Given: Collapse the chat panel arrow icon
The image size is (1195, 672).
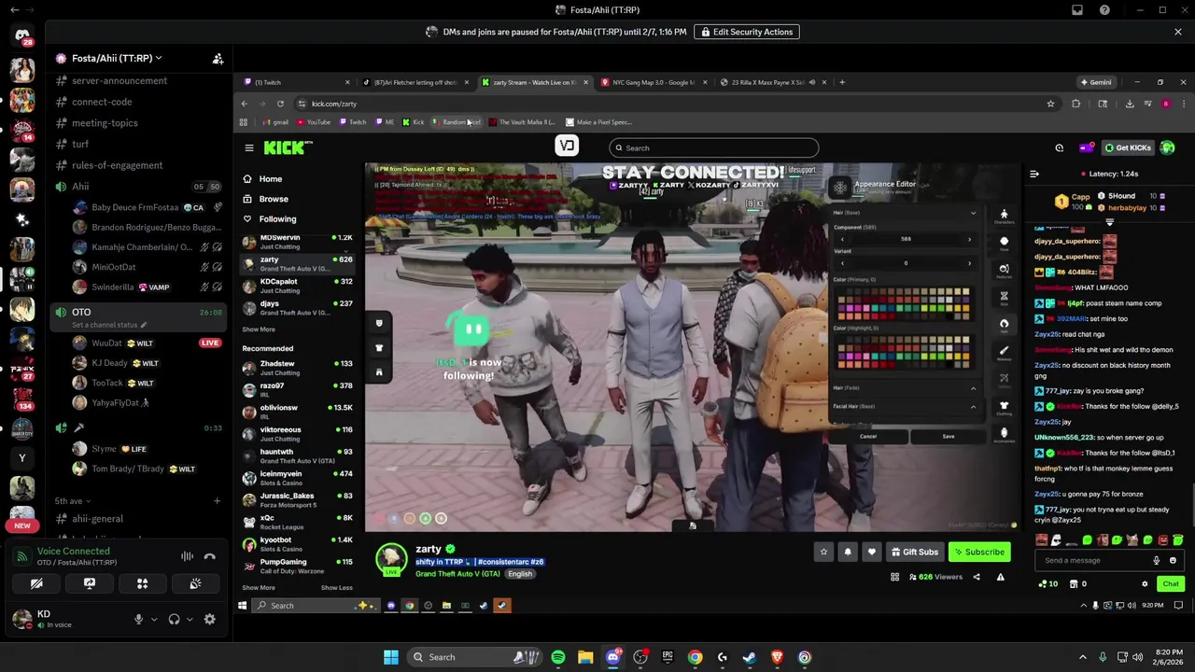Looking at the screenshot, I should pos(1034,174).
